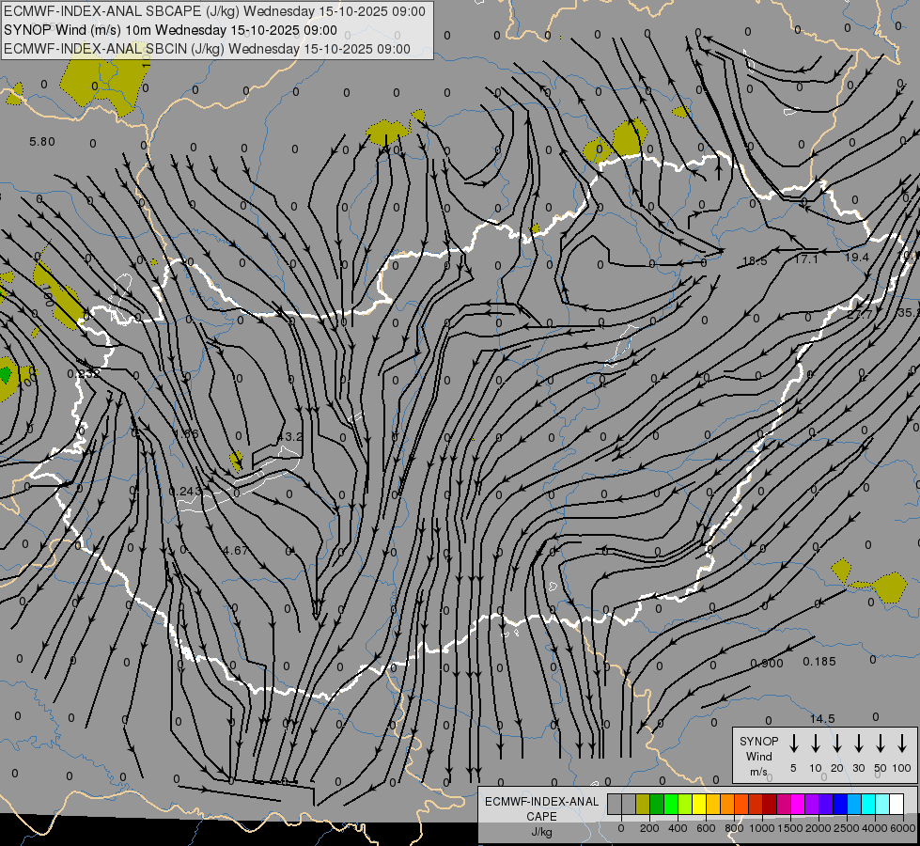Viewport: 920px width, 846px height.
Task: Click the large olive CAPE patch near top-left
Action: tap(105, 79)
